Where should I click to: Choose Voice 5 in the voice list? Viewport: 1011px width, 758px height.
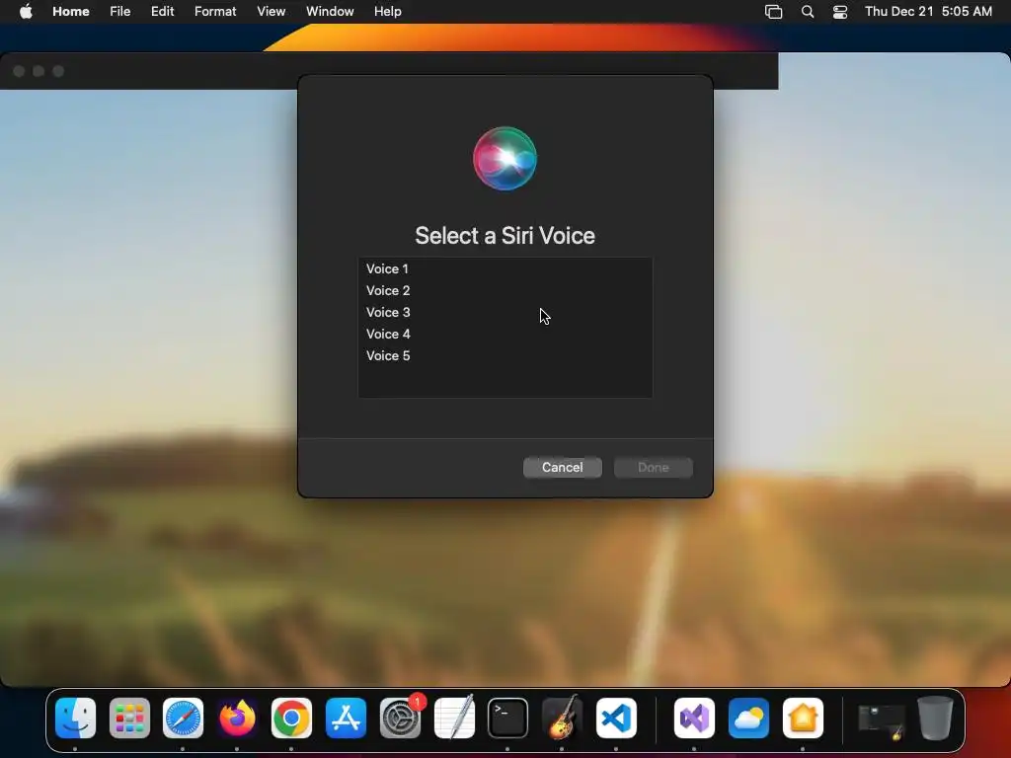click(x=505, y=355)
